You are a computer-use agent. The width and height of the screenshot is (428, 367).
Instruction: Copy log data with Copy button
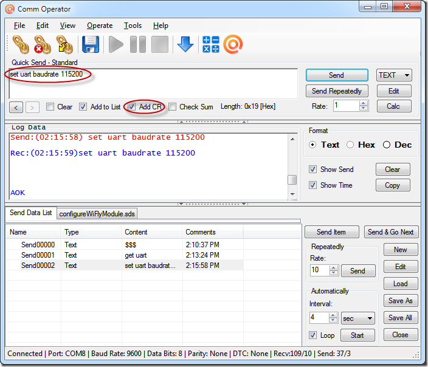tap(393, 185)
